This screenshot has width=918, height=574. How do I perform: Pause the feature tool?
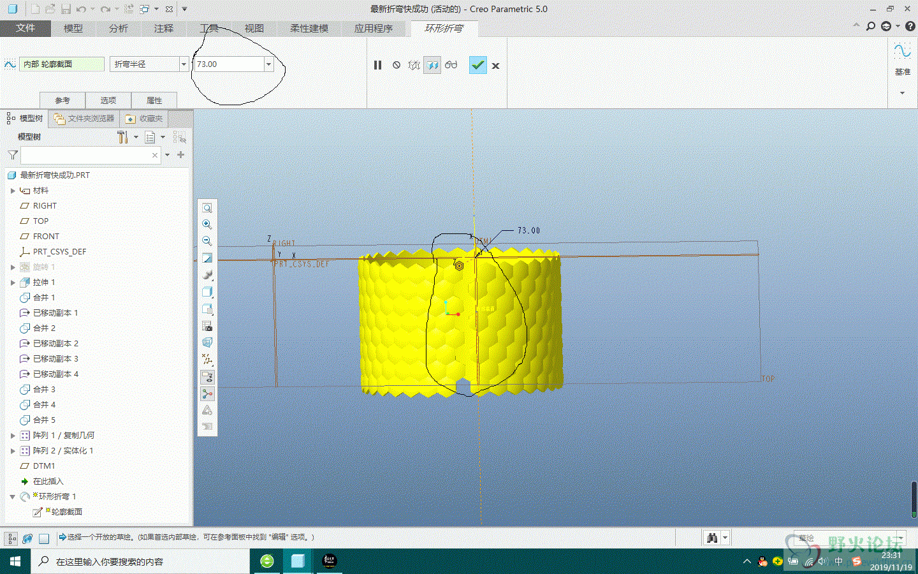pyautogui.click(x=377, y=65)
